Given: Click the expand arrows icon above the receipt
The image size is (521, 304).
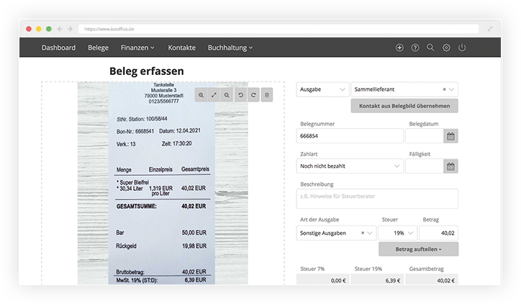Looking at the screenshot, I should (x=214, y=95).
